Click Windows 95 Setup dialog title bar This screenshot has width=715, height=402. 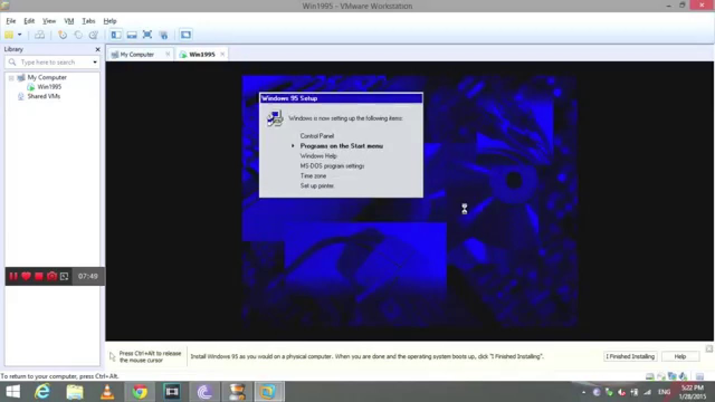(341, 98)
